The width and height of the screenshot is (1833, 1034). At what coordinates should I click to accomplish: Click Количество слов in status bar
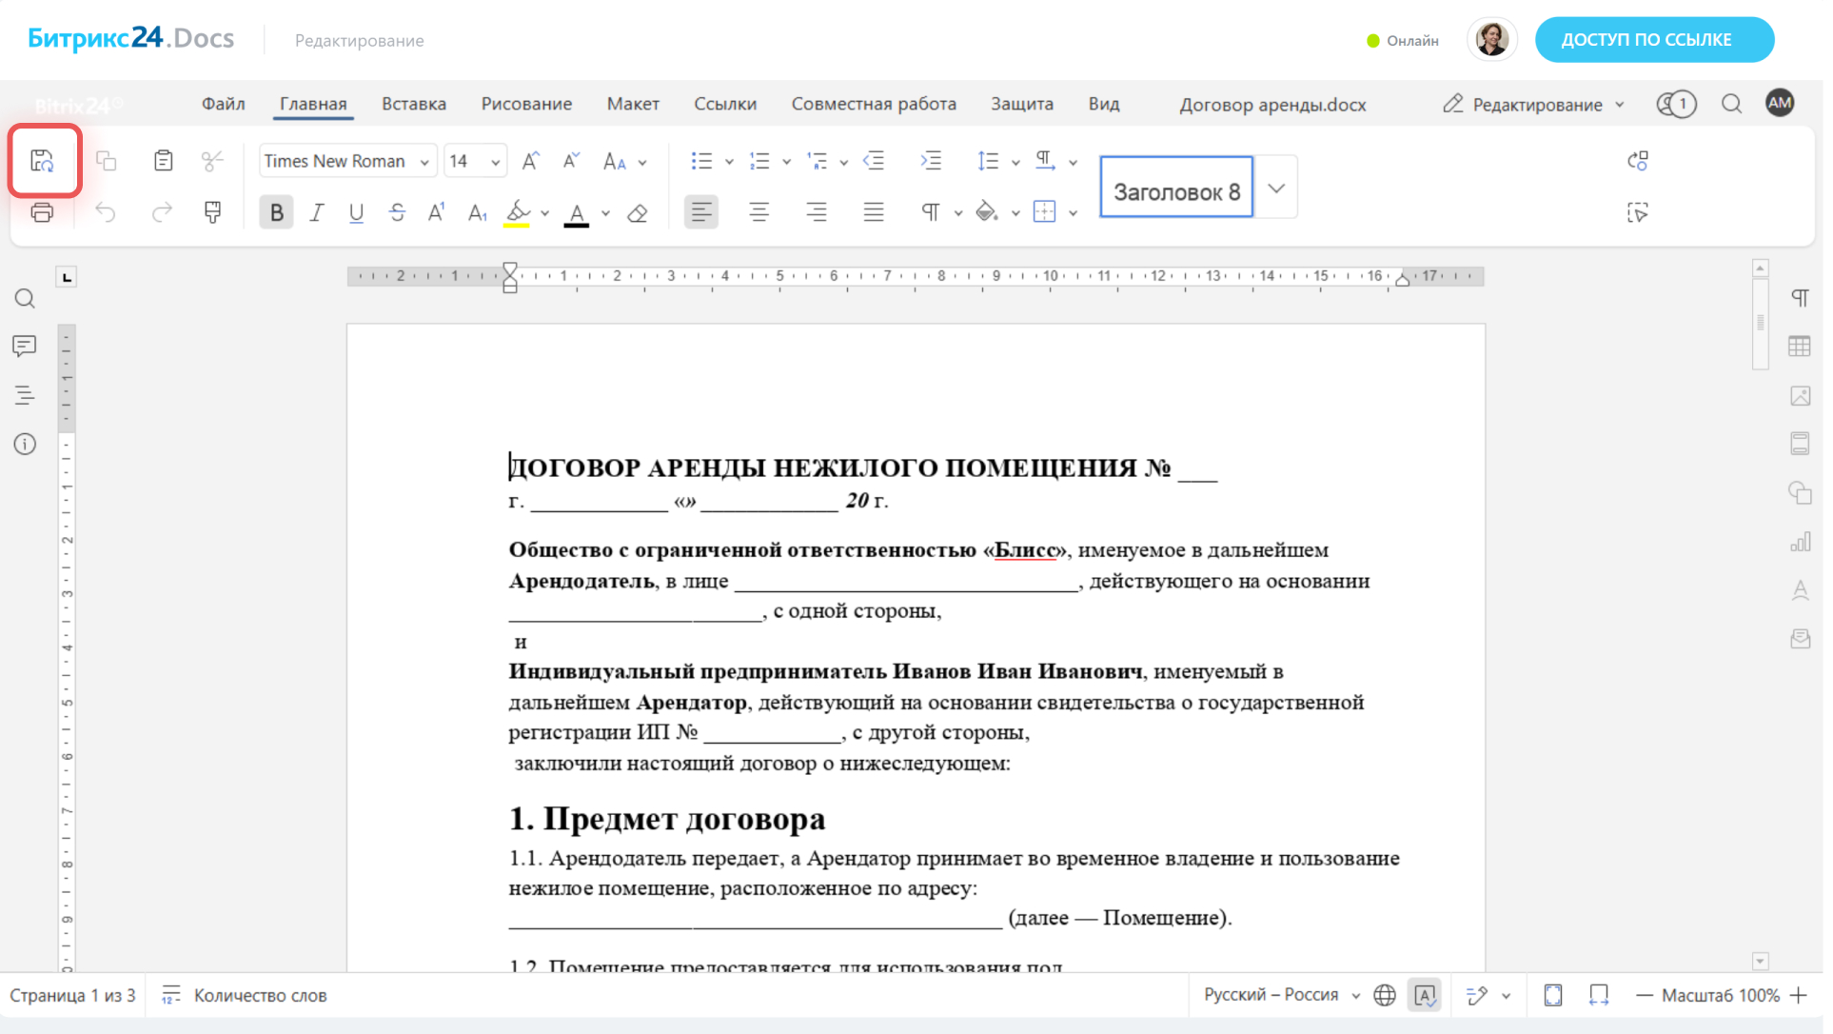(260, 995)
